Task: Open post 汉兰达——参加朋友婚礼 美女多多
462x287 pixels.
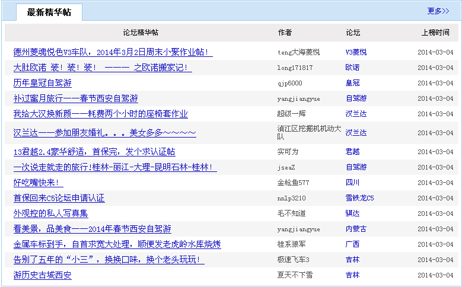Action: click(104, 133)
